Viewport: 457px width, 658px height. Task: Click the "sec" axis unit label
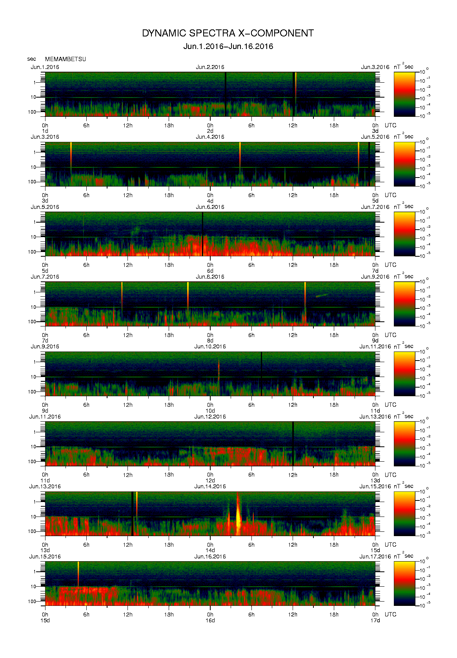31,59
